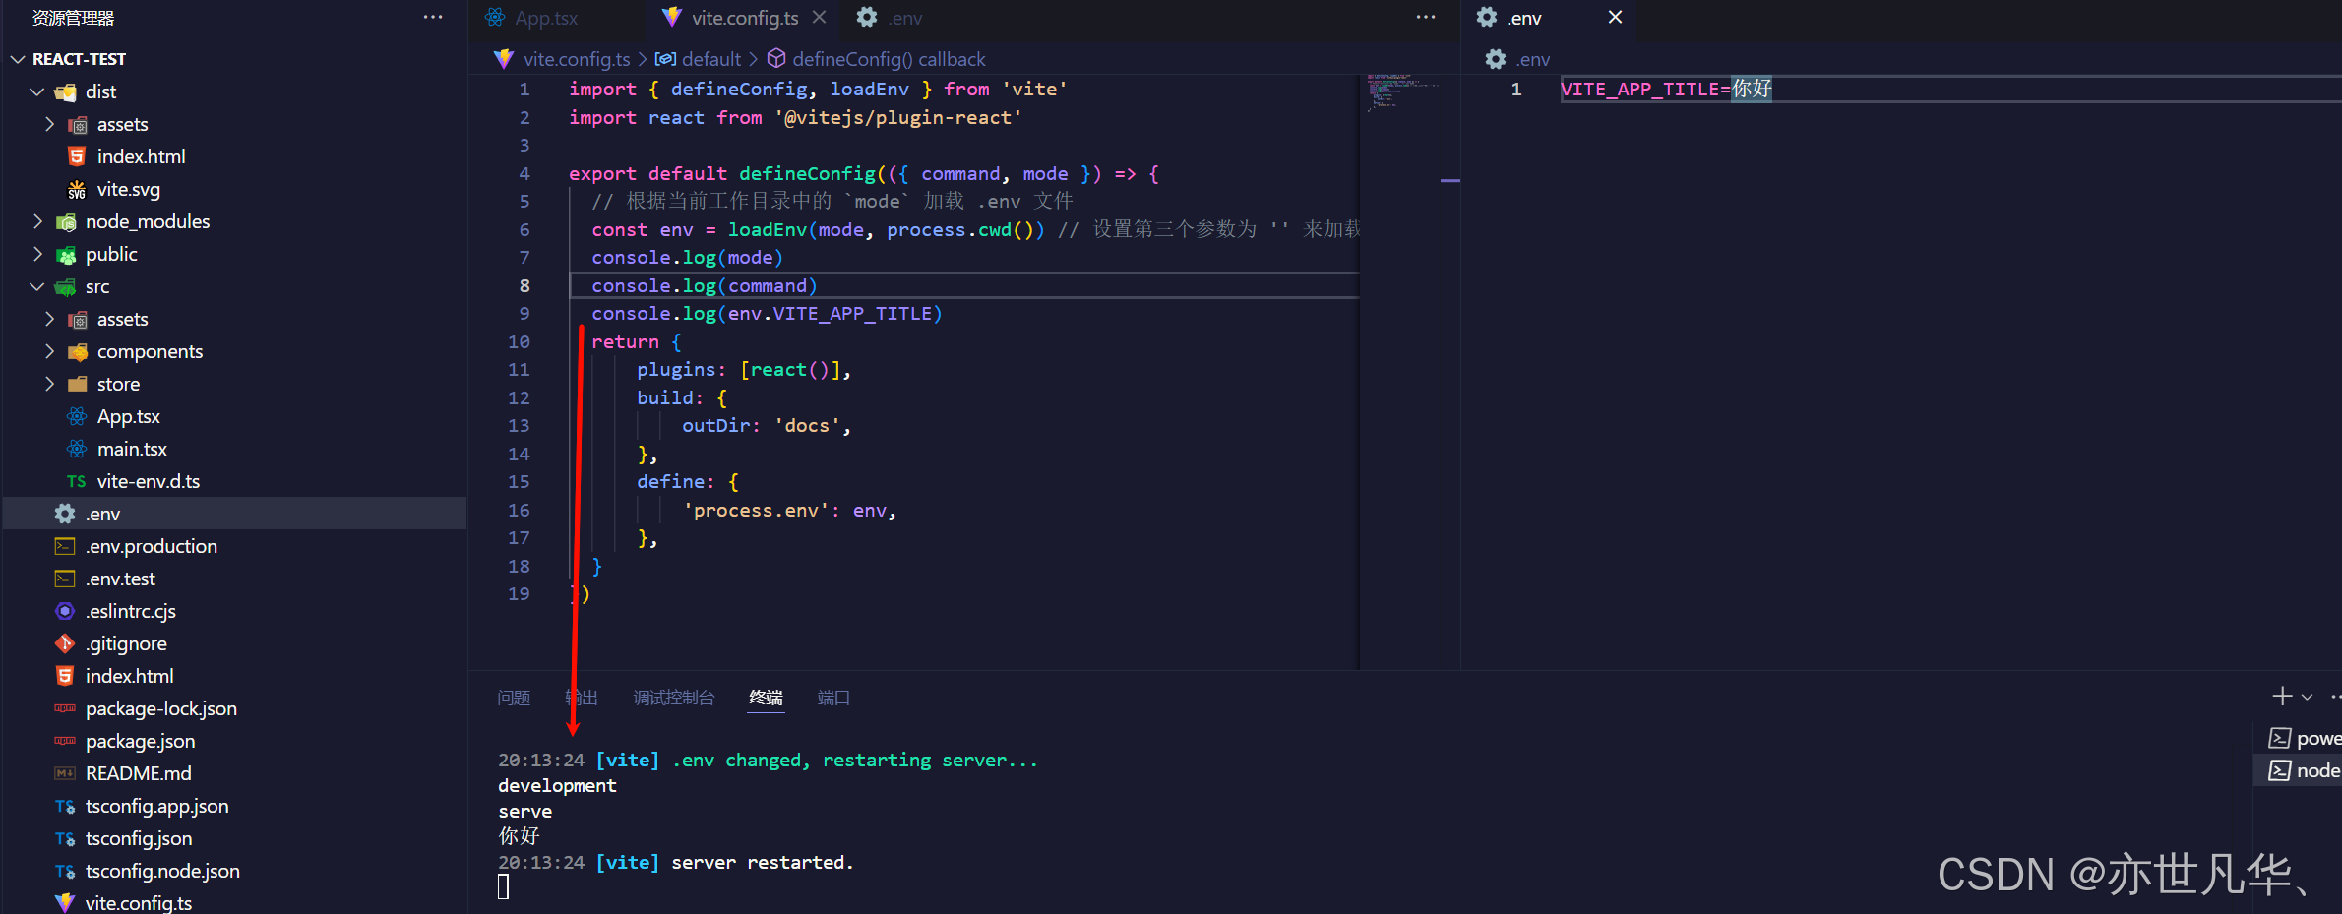The height and width of the screenshot is (914, 2342).
Task: Click the markdown icon beside README.md
Action: click(x=65, y=773)
